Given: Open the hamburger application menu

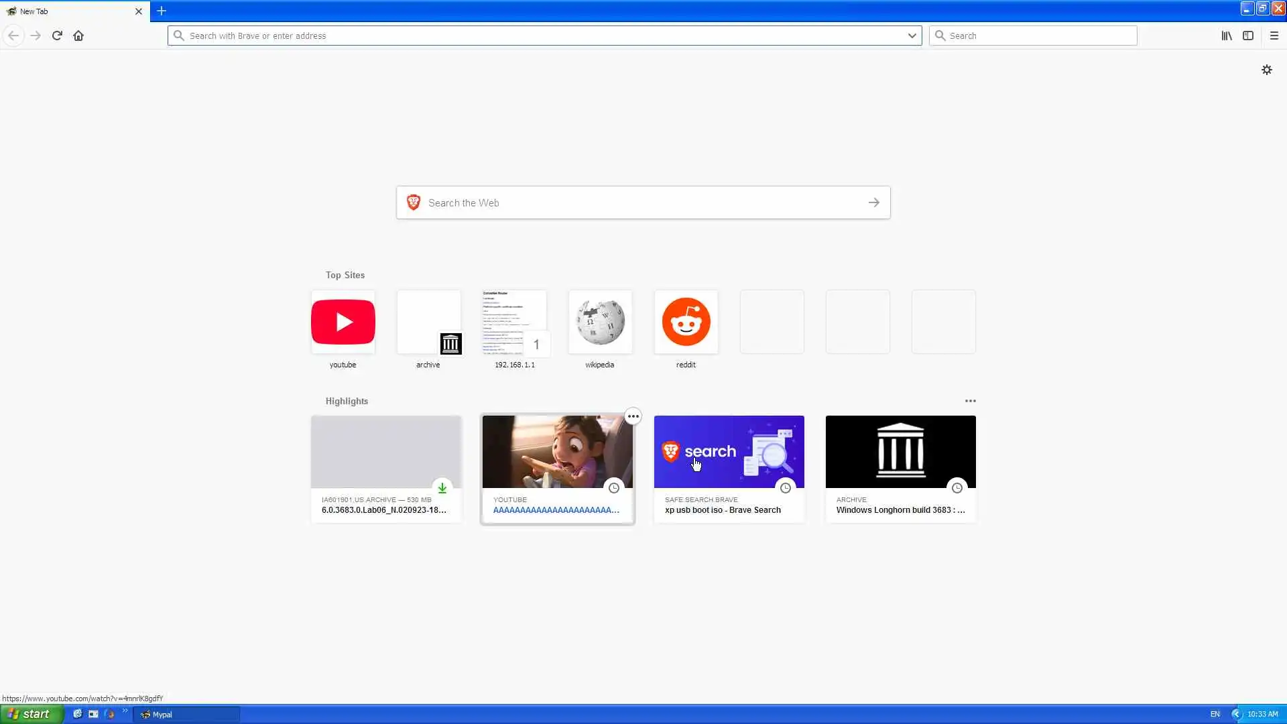Looking at the screenshot, I should (x=1274, y=36).
